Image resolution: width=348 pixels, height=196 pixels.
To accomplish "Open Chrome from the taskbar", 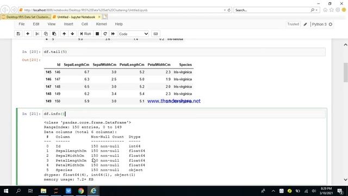I will tap(81, 191).
